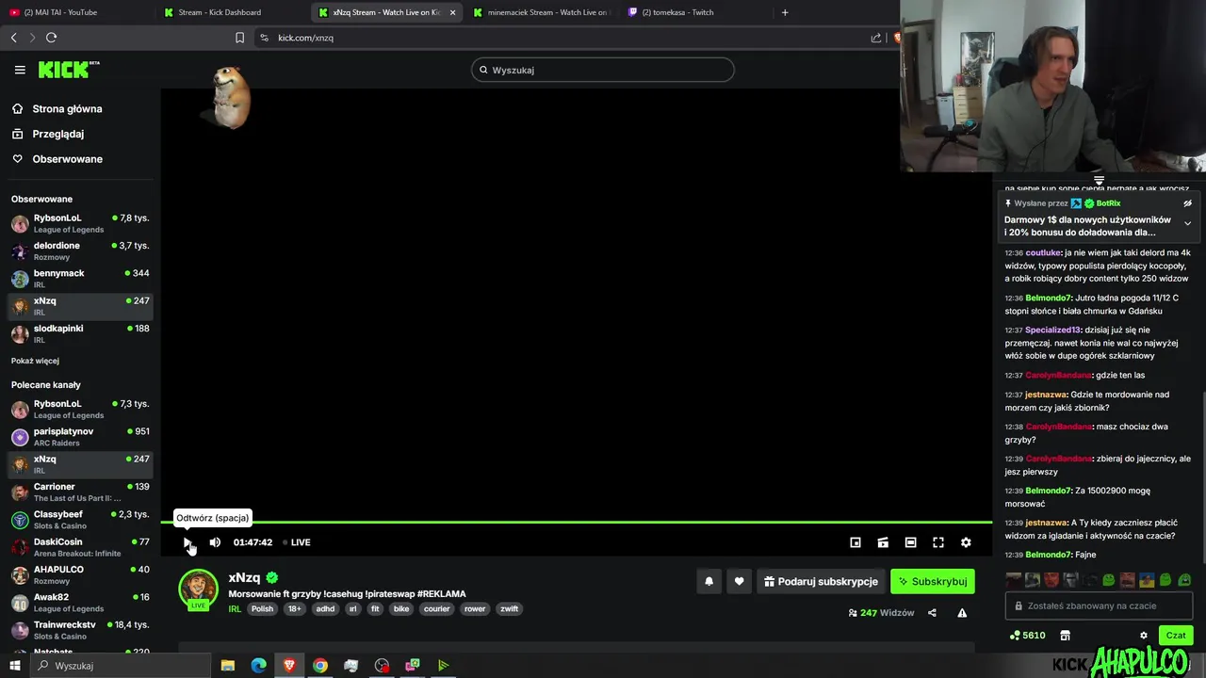Image resolution: width=1206 pixels, height=678 pixels.
Task: Click the green Czat send button
Action: 1176,636
